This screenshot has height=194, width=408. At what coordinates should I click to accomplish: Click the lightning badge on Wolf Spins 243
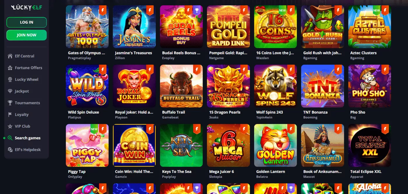pos(291,70)
